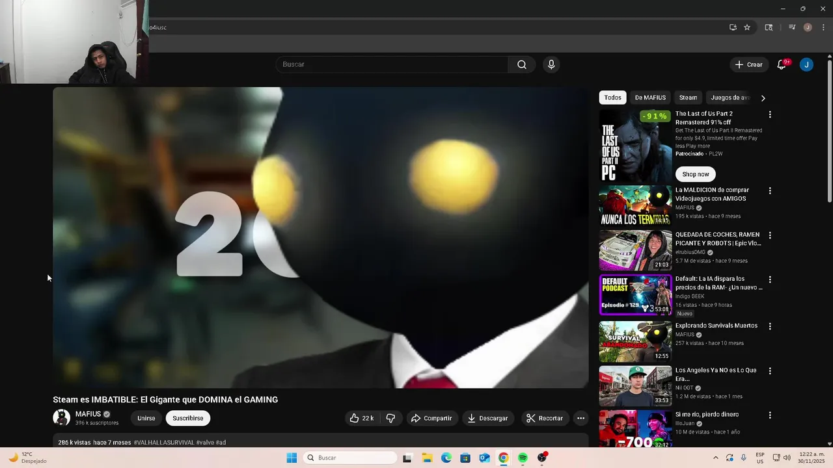Click the Crear button
The image size is (833, 468).
(x=748, y=64)
